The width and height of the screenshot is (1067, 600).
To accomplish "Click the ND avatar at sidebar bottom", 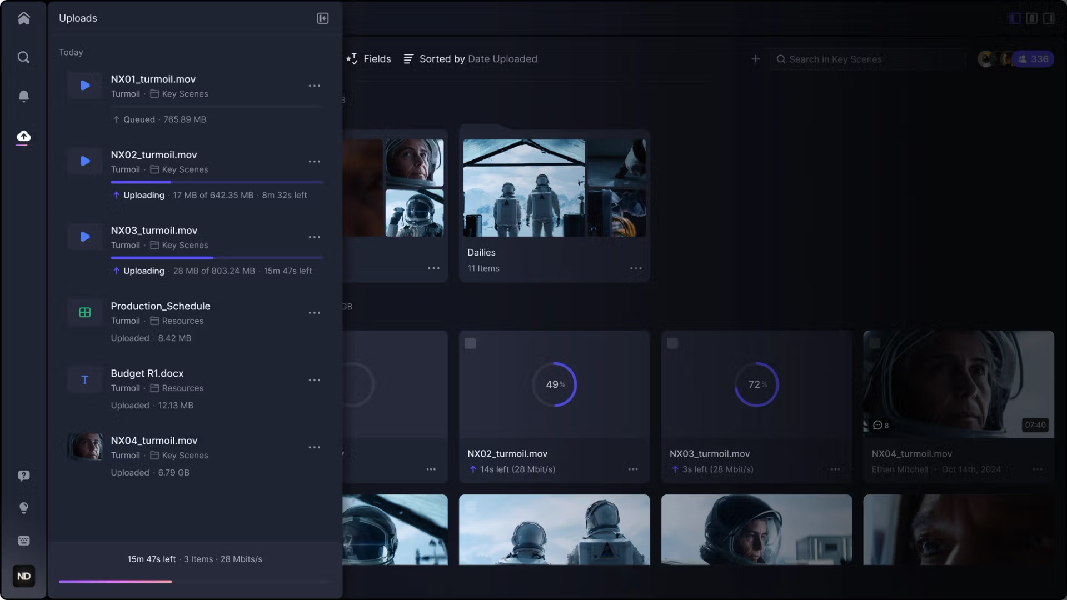I will coord(23,576).
